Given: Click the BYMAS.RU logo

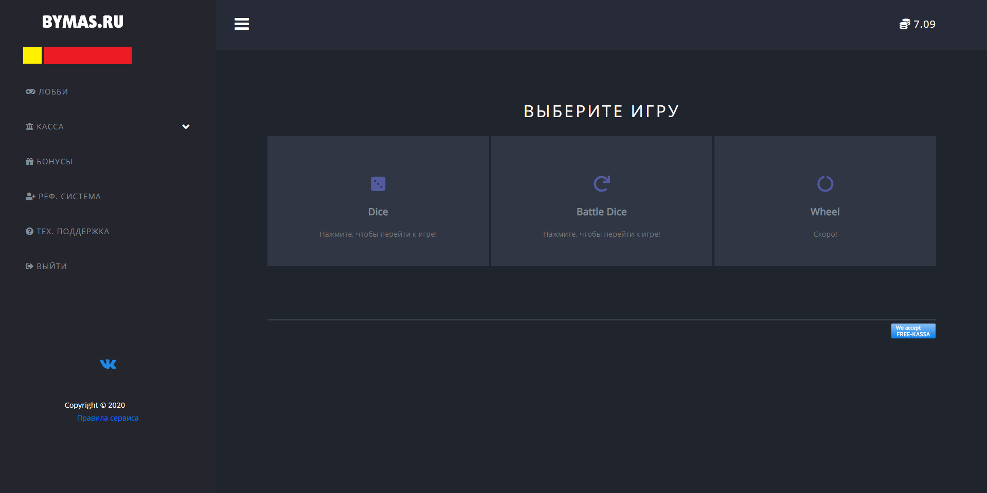Looking at the screenshot, I should coord(83,22).
